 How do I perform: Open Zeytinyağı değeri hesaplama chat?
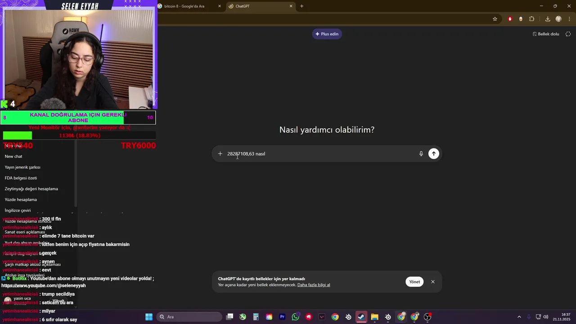[31, 189]
